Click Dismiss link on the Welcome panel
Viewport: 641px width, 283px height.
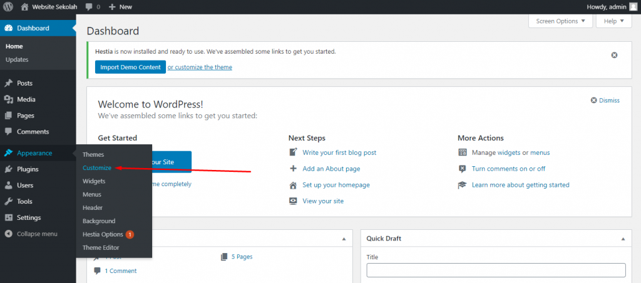[x=609, y=101]
